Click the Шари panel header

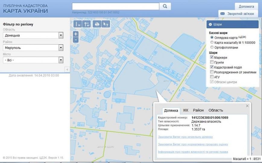coord(232,24)
